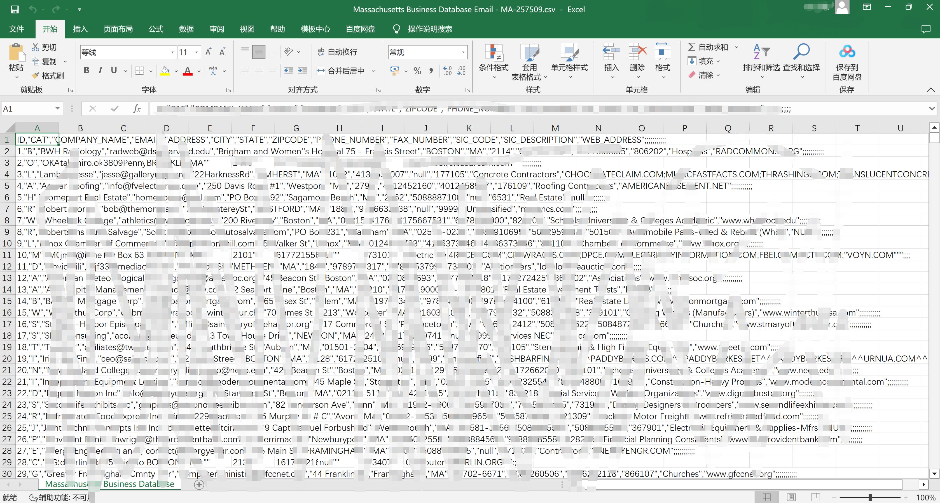Viewport: 940px width, 503px height.
Task: Click the text orientation icon
Action: (x=289, y=52)
